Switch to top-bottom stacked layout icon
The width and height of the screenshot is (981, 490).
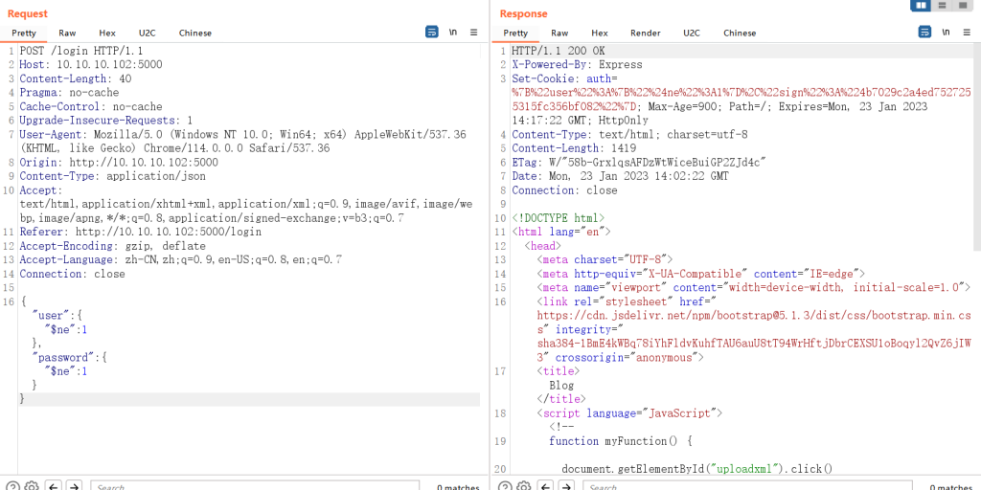(x=943, y=6)
